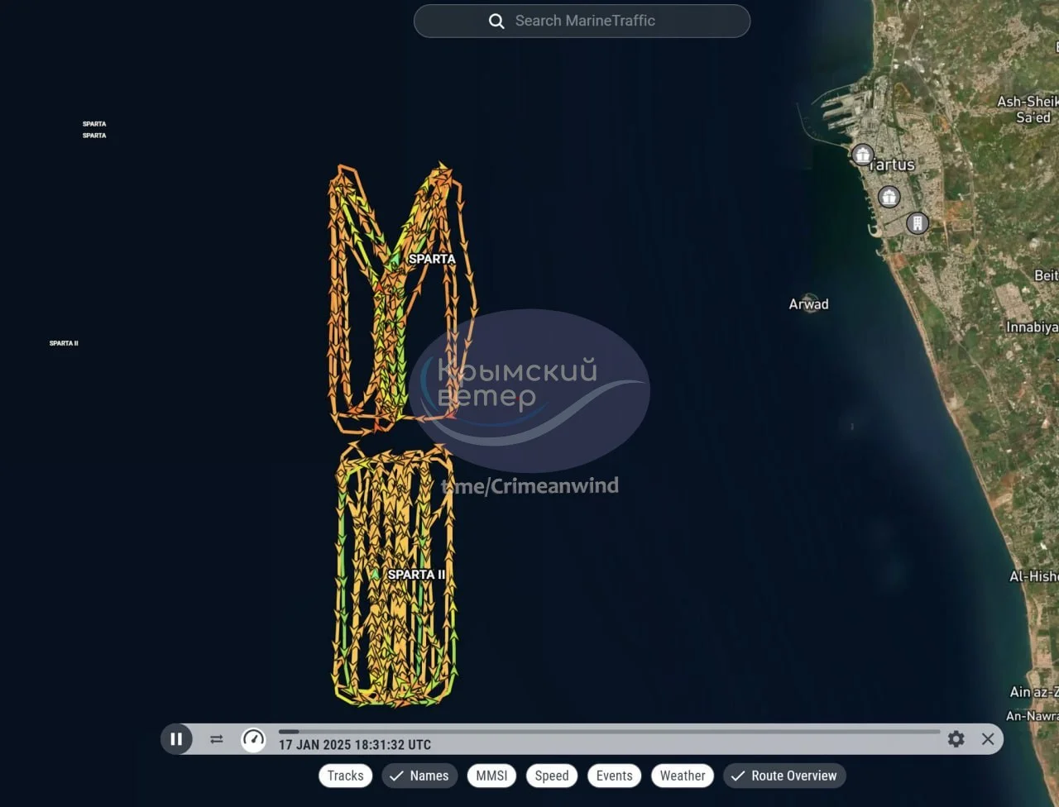
Task: Enable the Speed display chip
Action: (x=551, y=776)
